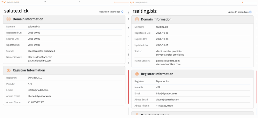Select rsalting.biz value in the Domain row
Viewport: 258px width, 118px height.
162,27
